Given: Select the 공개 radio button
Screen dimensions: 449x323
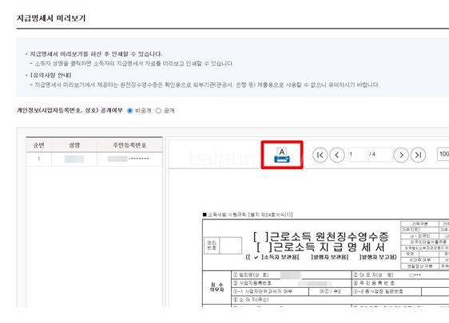Looking at the screenshot, I should point(158,111).
